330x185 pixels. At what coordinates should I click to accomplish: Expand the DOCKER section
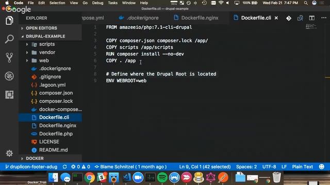[50, 158]
